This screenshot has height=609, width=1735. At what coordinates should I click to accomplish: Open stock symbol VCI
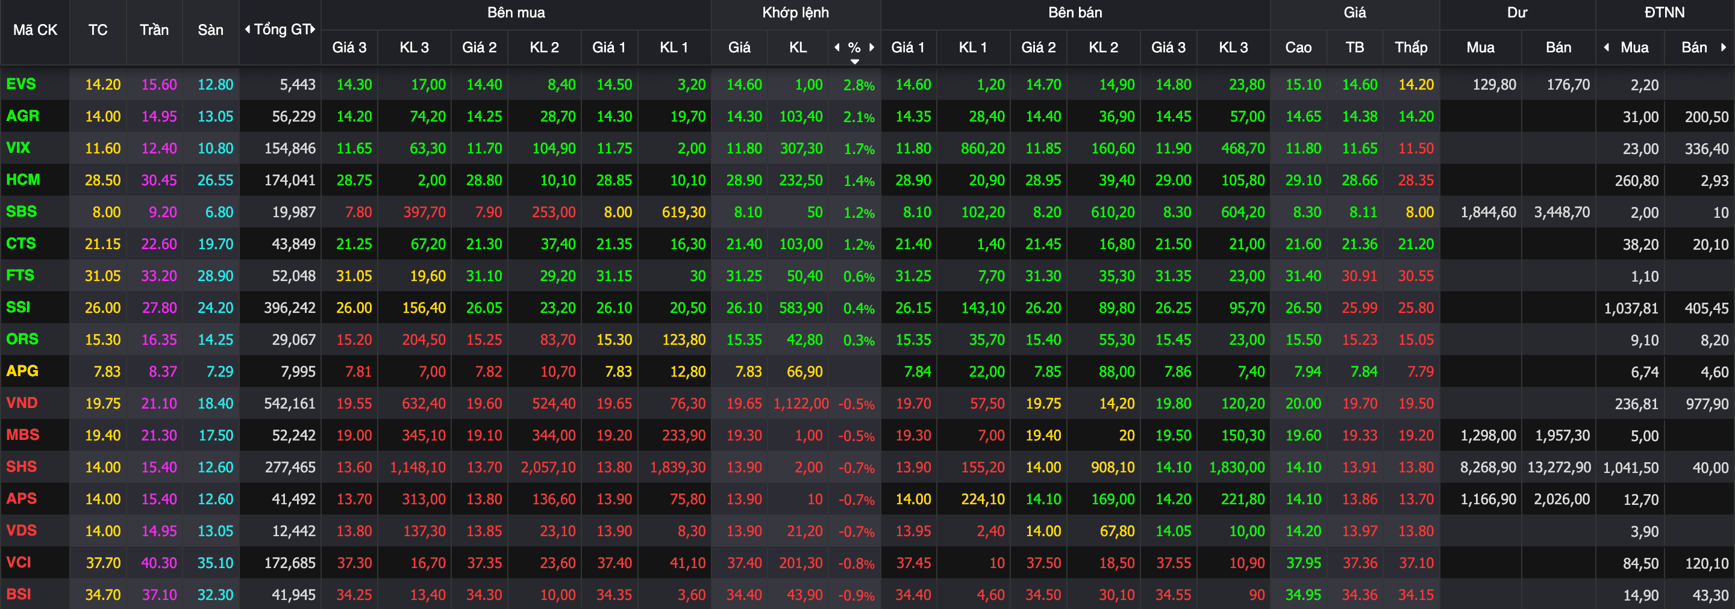point(18,562)
